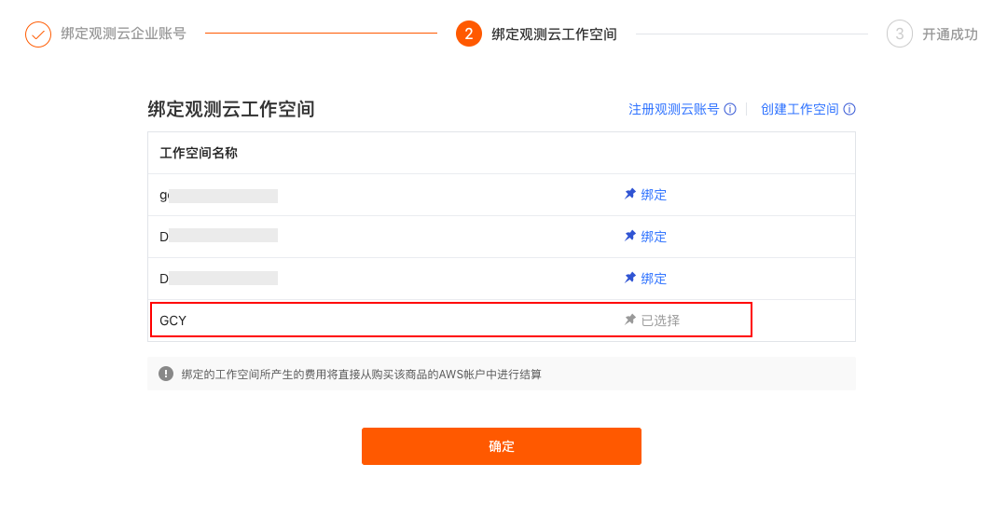
Task: Click the orange step 2 circle
Action: click(x=469, y=34)
